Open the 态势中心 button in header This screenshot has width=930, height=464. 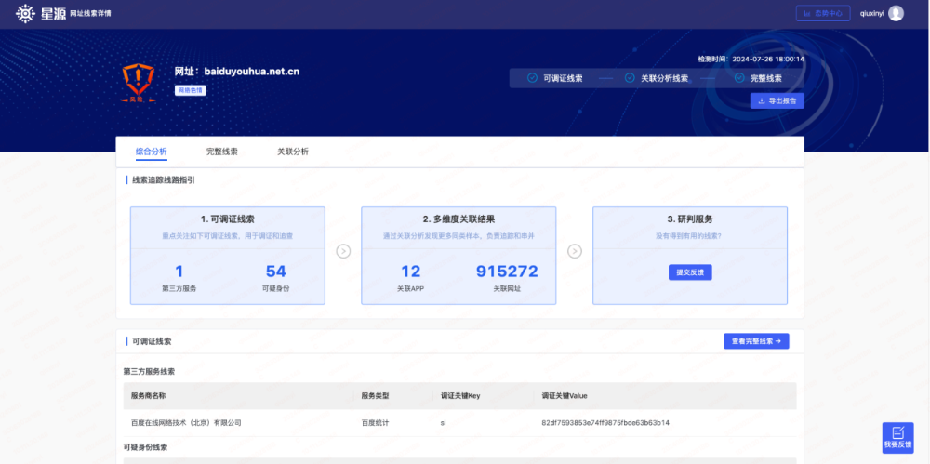tap(823, 13)
